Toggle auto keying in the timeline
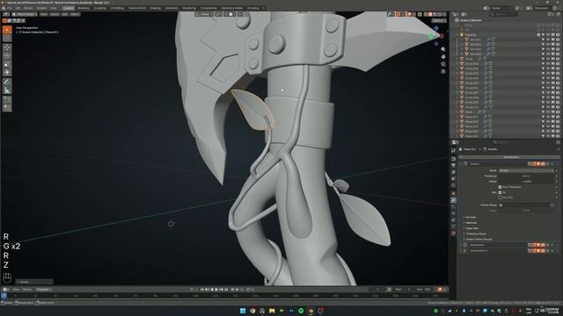563x316 pixels. tap(192, 290)
